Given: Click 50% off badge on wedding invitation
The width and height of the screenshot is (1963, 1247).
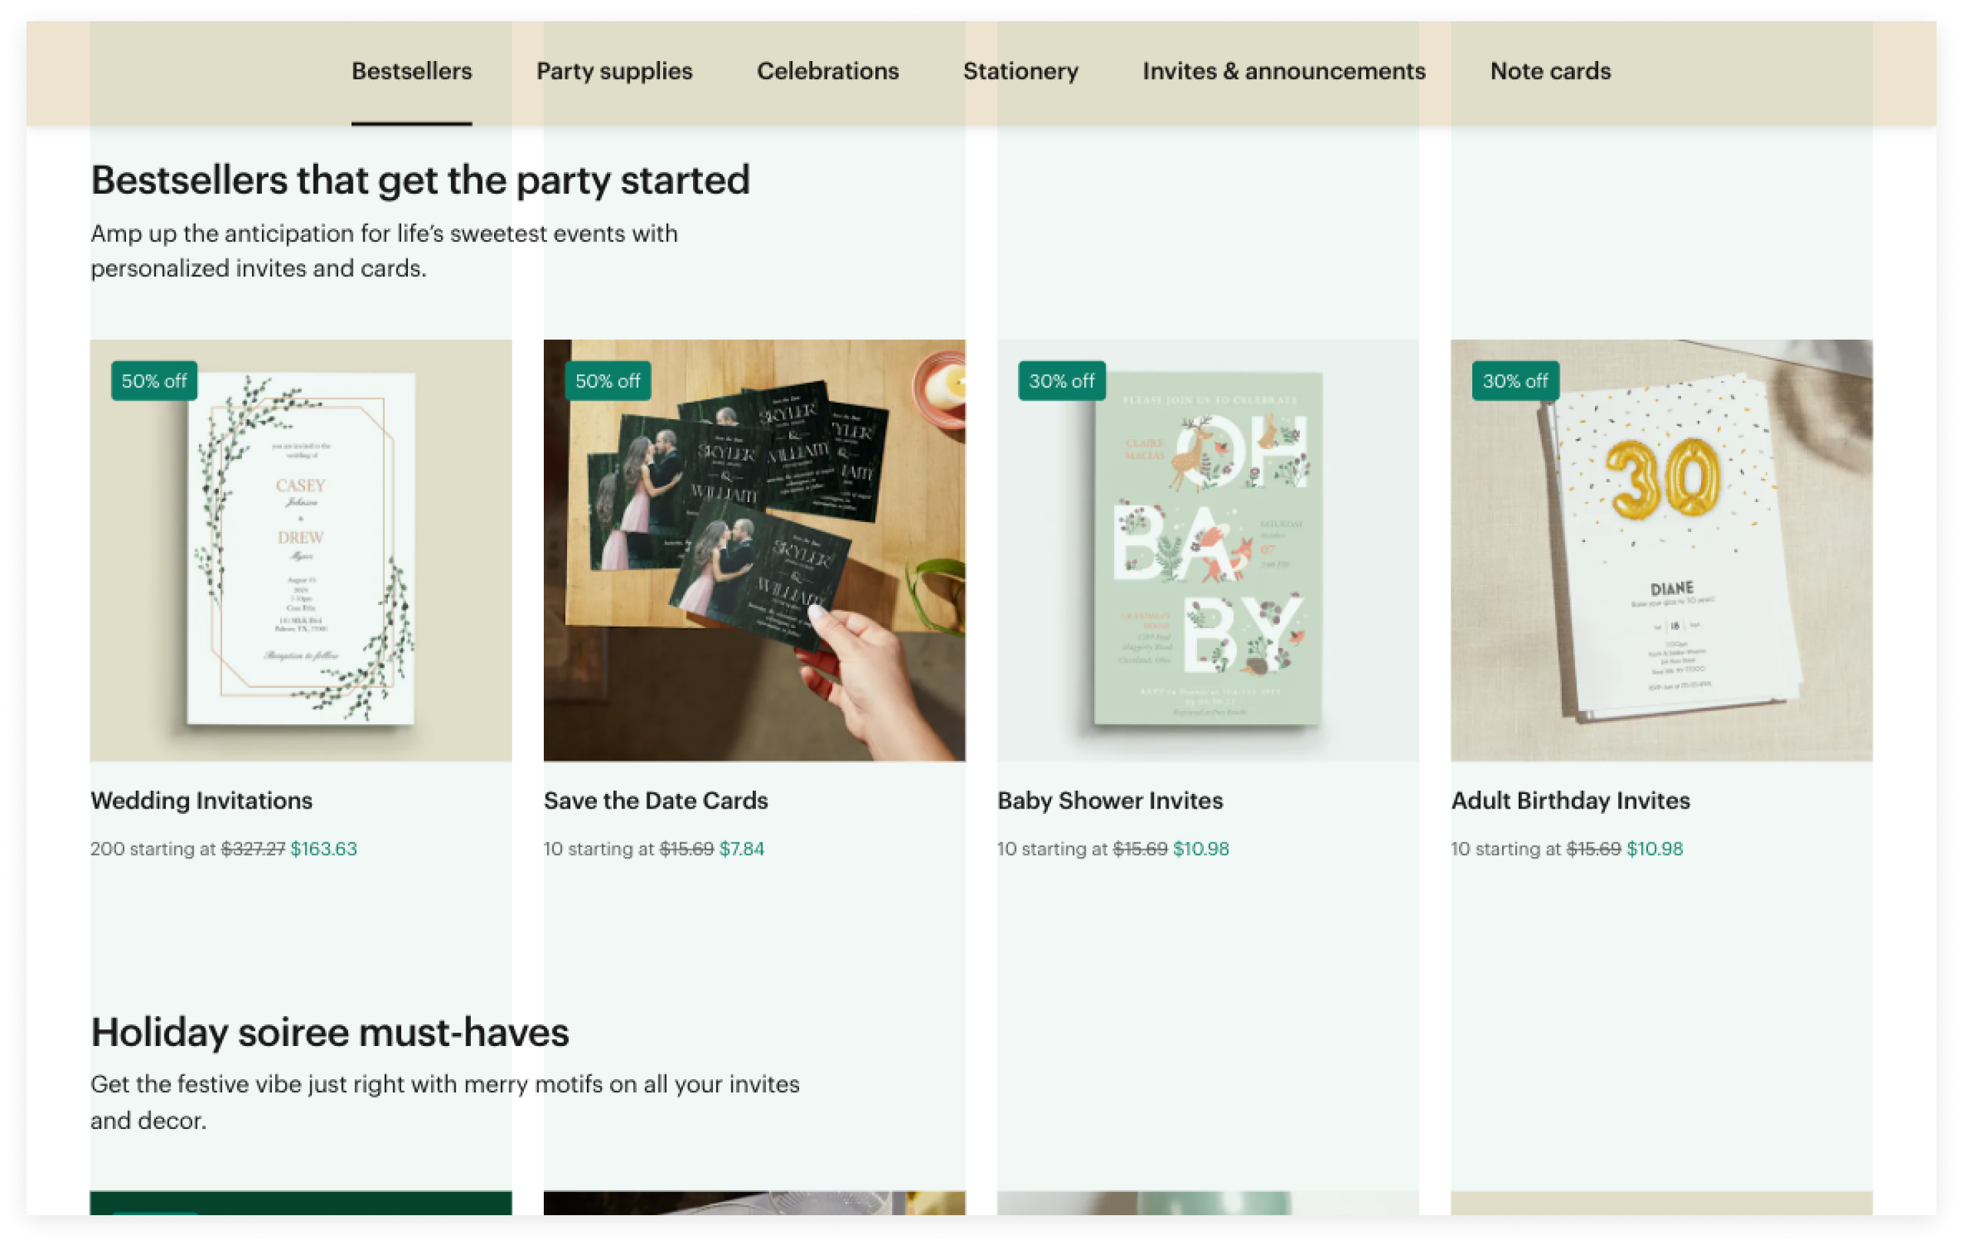Looking at the screenshot, I should (154, 381).
